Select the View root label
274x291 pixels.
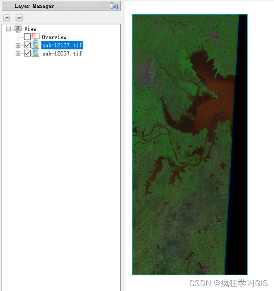point(30,29)
